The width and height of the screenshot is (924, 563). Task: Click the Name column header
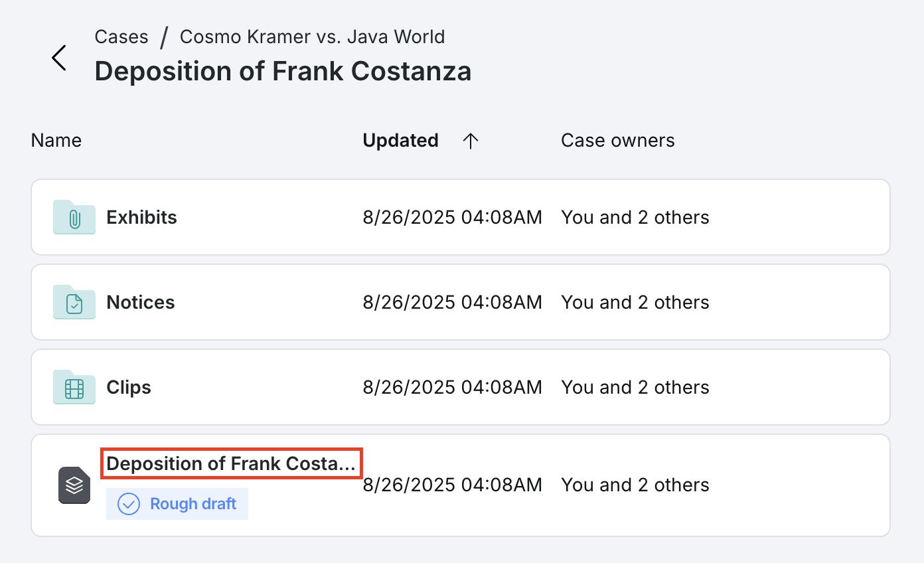coord(56,140)
